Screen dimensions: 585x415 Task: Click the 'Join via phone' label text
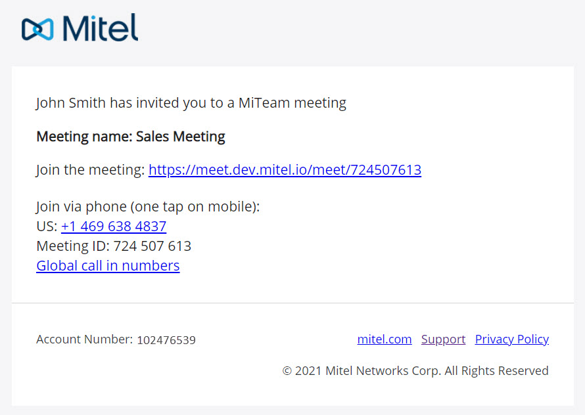(148, 207)
